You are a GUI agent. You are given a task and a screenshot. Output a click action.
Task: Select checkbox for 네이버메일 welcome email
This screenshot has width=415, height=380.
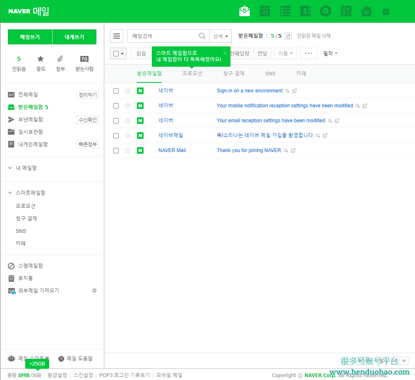[x=116, y=136]
